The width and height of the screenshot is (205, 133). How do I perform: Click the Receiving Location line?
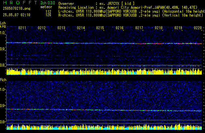click(128, 7)
